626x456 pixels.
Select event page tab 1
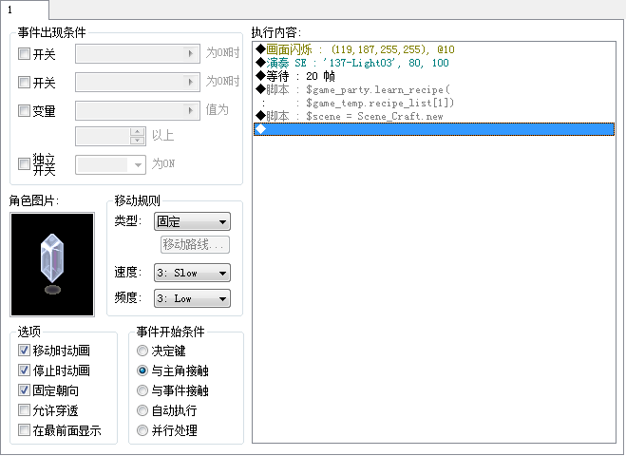click(25, 9)
